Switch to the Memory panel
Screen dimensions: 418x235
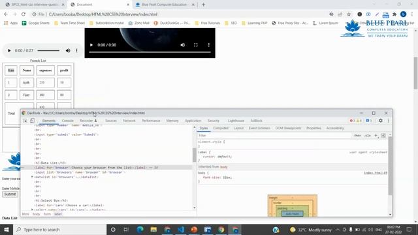(172, 121)
